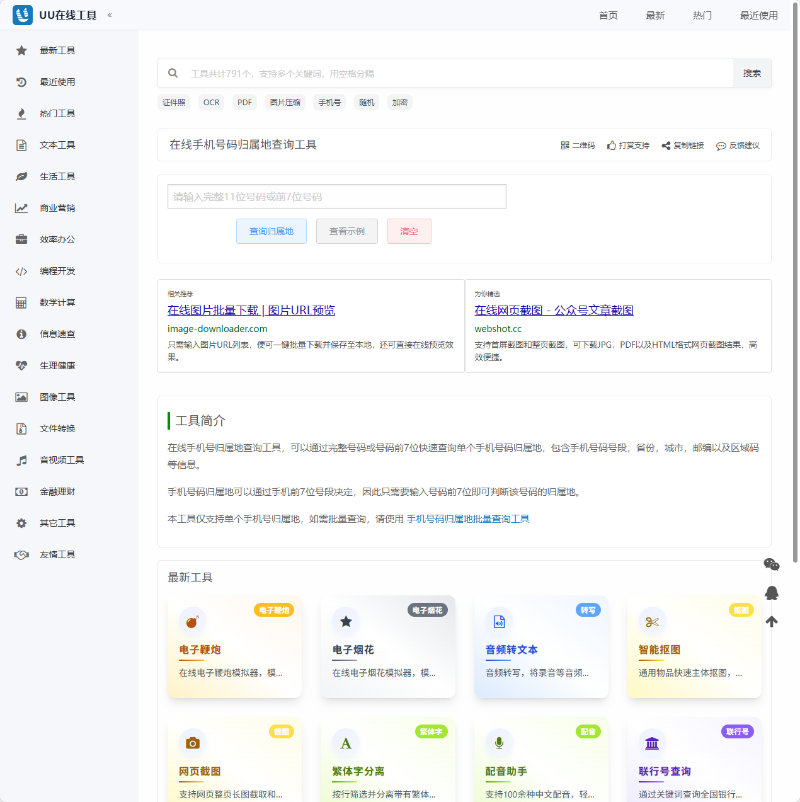
Task: Click the back-to-top arrow icon
Action: coord(772,621)
